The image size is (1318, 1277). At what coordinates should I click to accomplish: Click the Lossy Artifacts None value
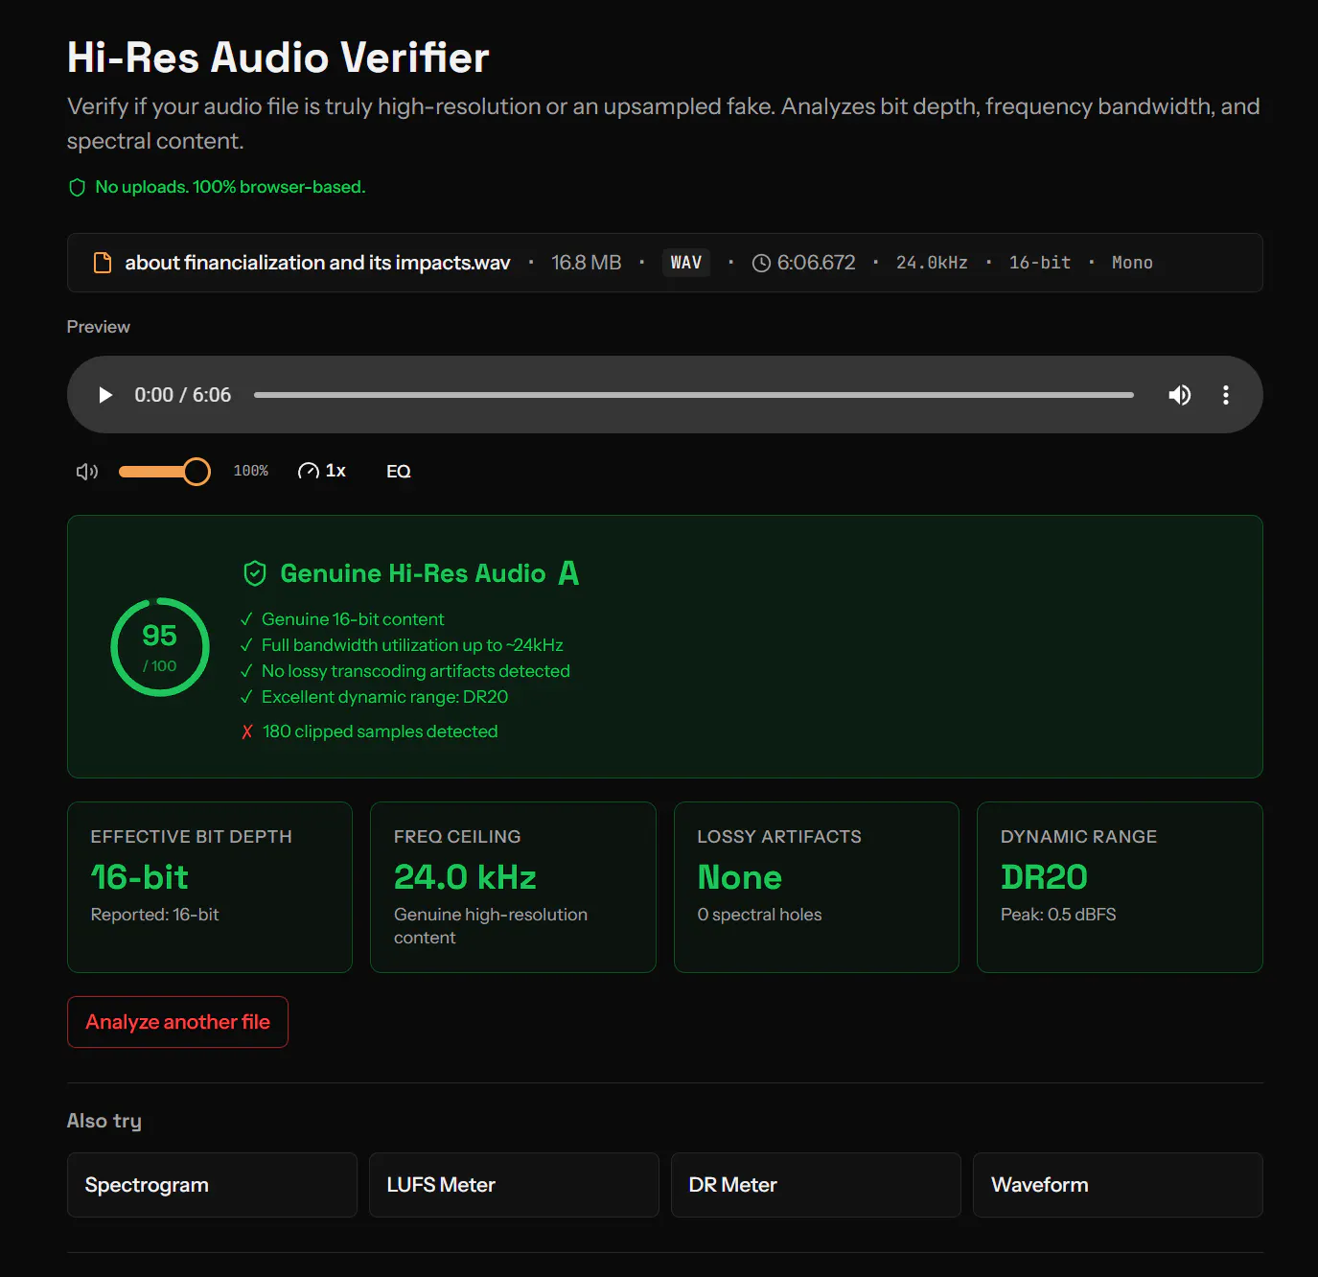point(740,877)
